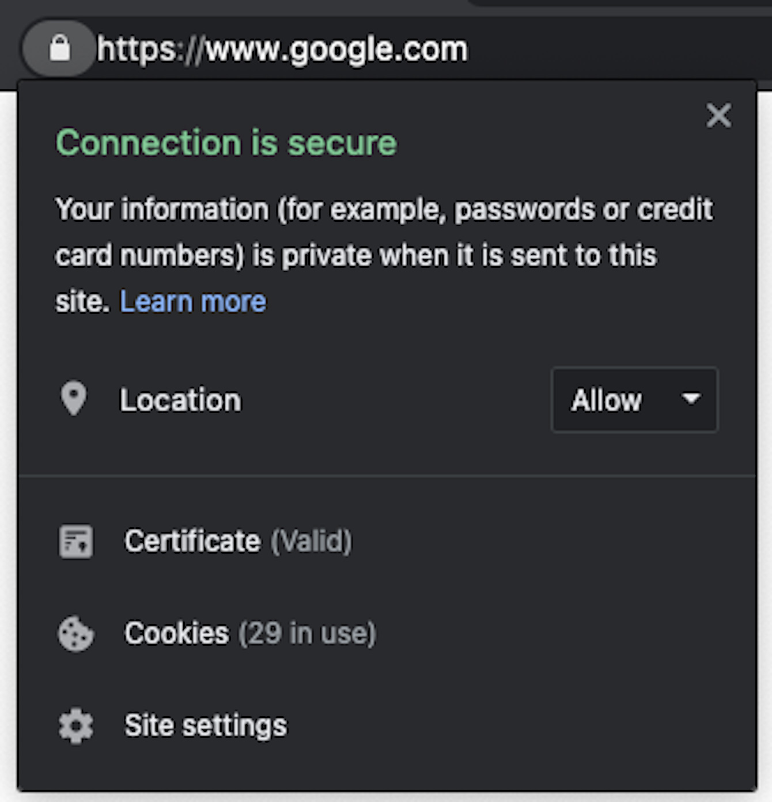The image size is (772, 802).
Task: Click the empty area beside Site settings
Action: tap(519, 726)
